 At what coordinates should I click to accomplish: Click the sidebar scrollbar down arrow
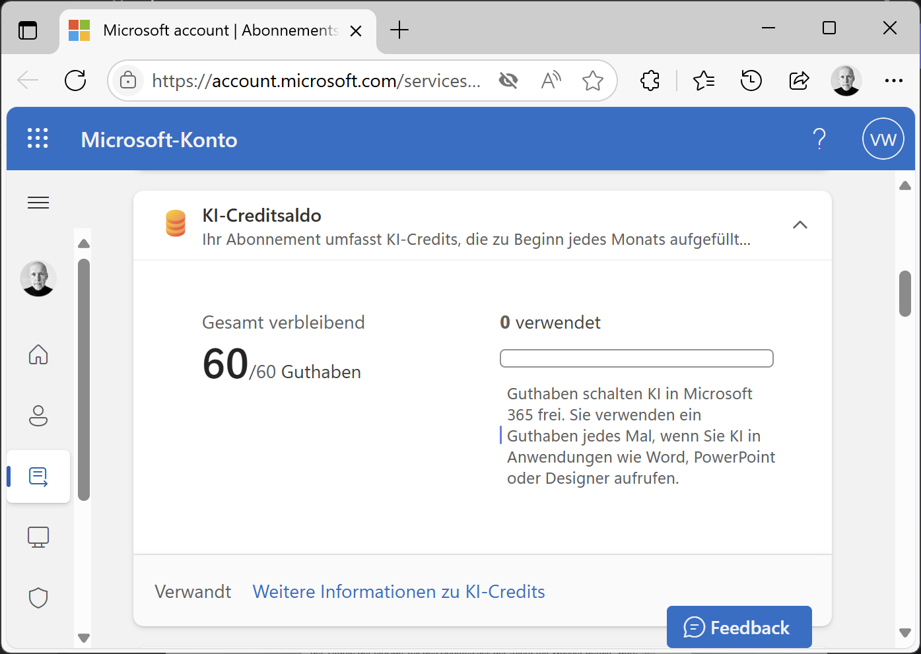coord(84,638)
